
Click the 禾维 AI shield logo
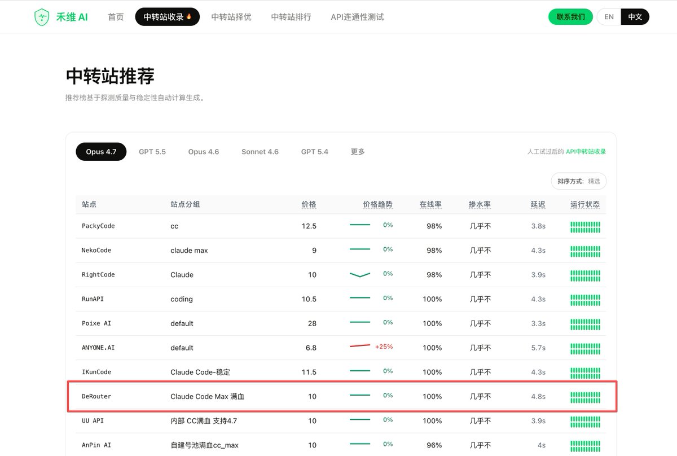coord(42,17)
